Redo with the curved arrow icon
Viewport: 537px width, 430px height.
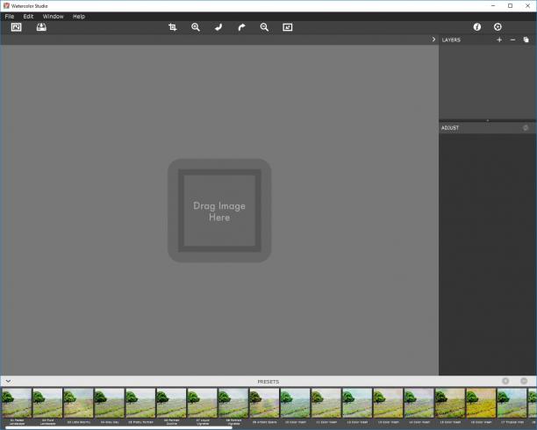(241, 27)
